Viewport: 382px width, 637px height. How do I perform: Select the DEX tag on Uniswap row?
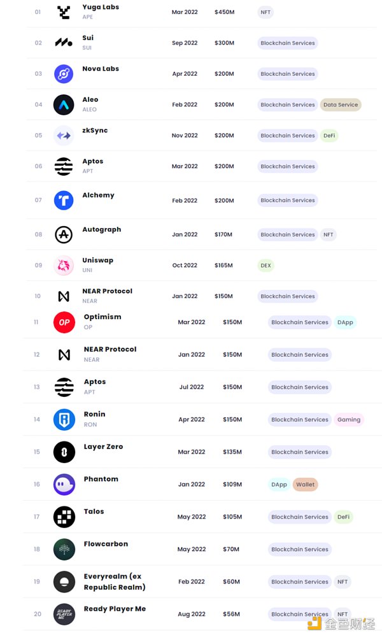[x=265, y=266]
